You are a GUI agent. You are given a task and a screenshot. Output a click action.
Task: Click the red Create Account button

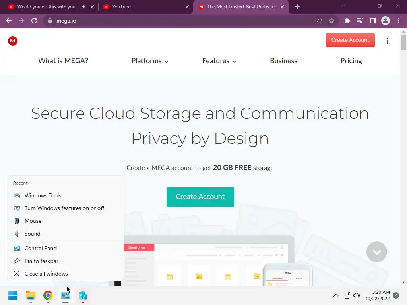pos(350,40)
